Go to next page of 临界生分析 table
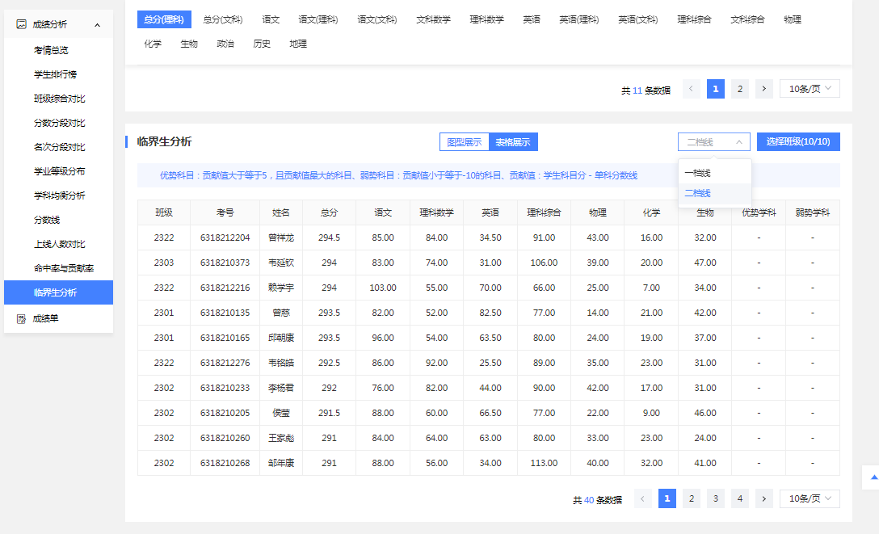Image resolution: width=879 pixels, height=534 pixels. [x=764, y=498]
